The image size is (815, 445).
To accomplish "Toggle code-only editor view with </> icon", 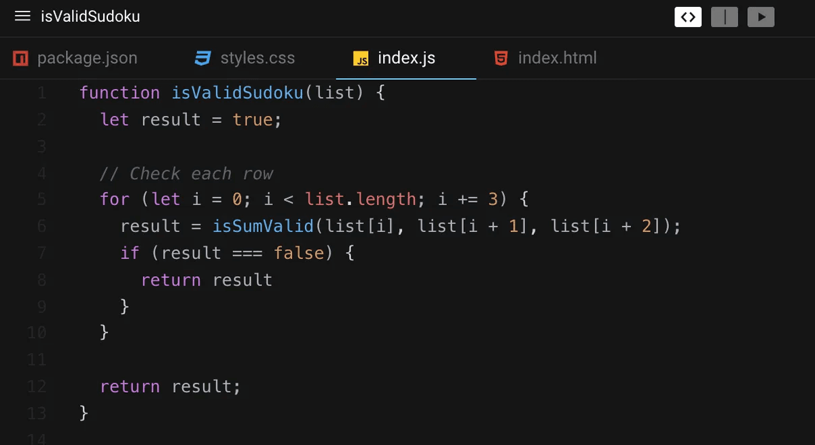I will tap(688, 17).
